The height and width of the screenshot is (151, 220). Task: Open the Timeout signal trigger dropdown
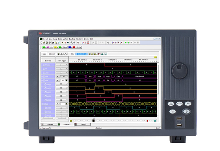point(67,65)
